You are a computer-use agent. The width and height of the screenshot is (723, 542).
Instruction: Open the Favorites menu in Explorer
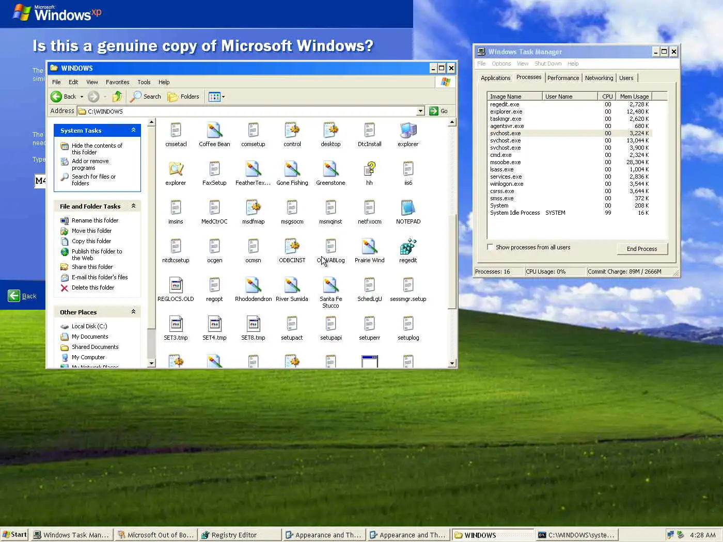coord(117,82)
